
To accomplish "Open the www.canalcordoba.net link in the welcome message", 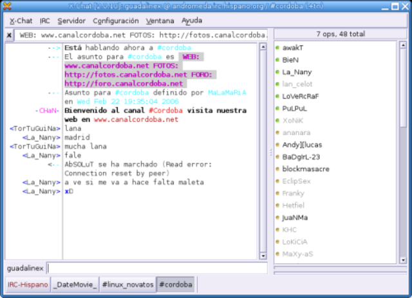I will [136, 120].
